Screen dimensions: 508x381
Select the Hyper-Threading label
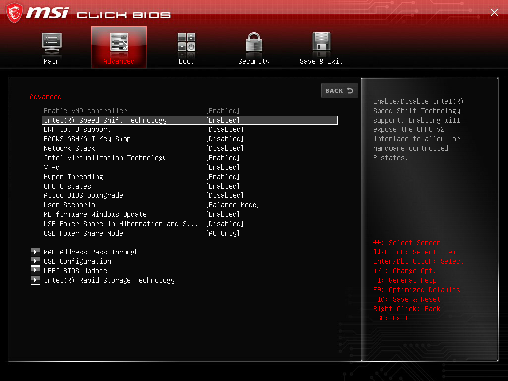pyautogui.click(x=73, y=177)
